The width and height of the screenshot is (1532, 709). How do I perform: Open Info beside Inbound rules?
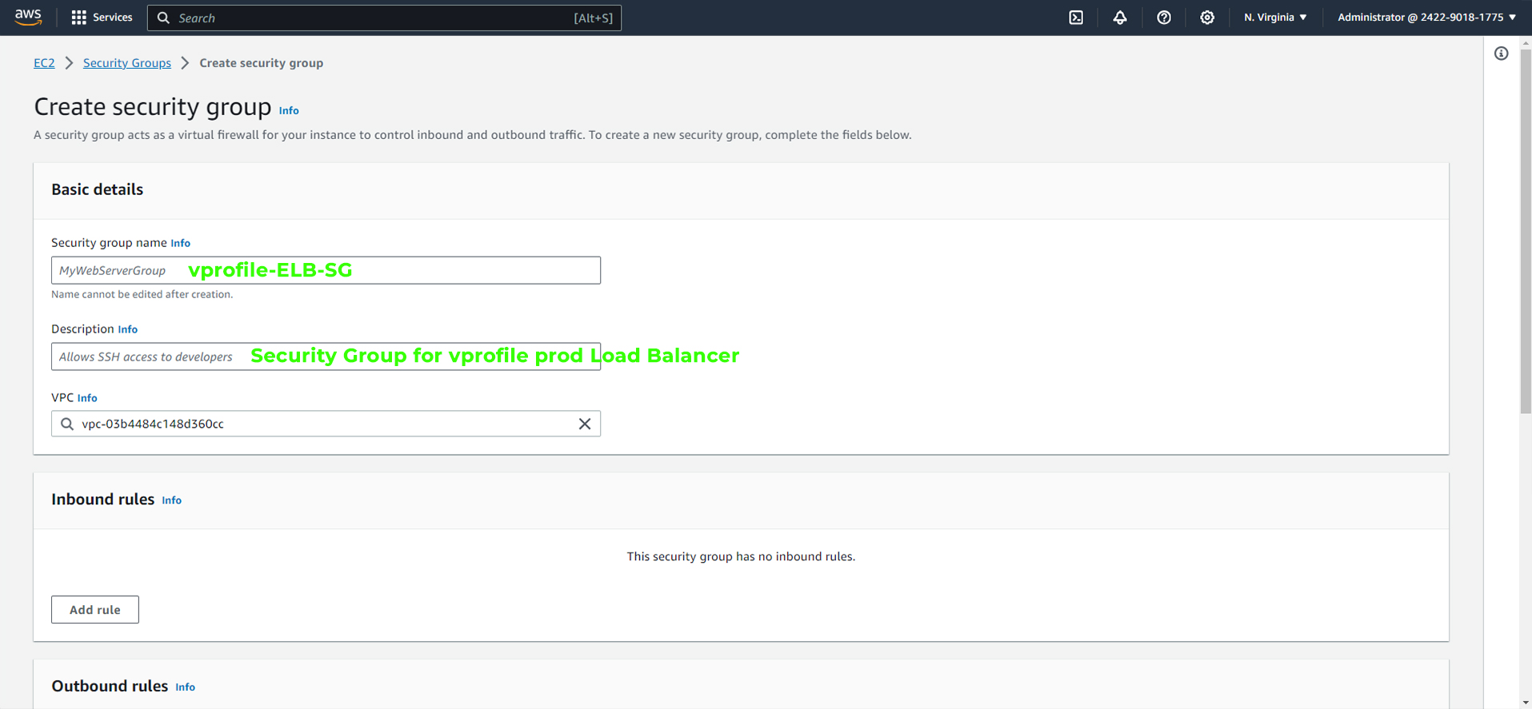[172, 500]
